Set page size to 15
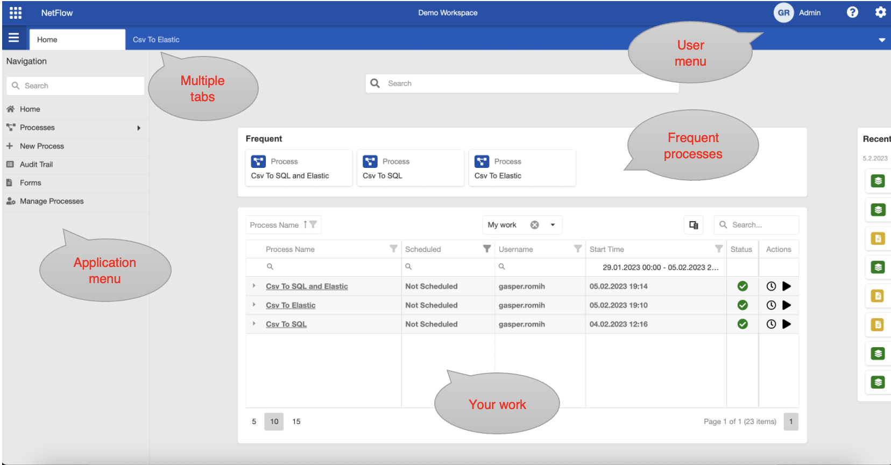The width and height of the screenshot is (891, 465). (x=296, y=421)
